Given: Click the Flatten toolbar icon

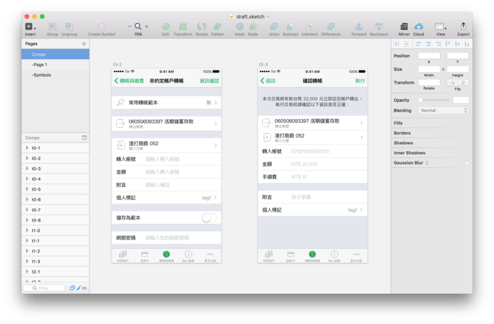Looking at the screenshot, I should pyautogui.click(x=217, y=27).
